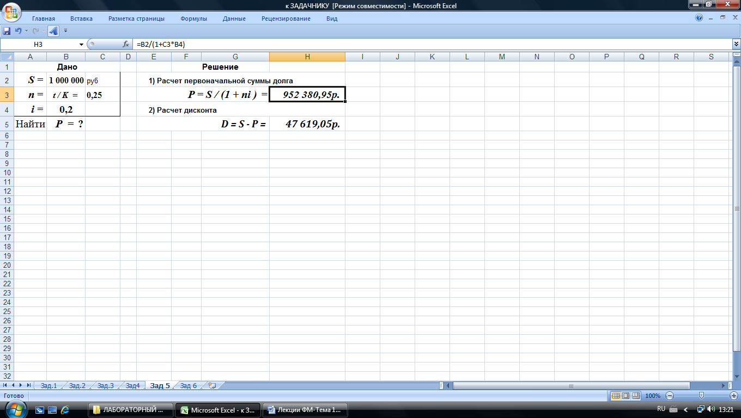Viewport: 741px width, 418px height.
Task: Click the zoom slider handle
Action: (x=701, y=396)
